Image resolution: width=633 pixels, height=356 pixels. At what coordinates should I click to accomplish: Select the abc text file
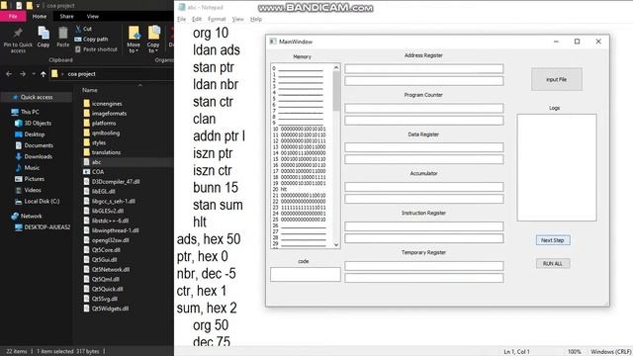point(96,162)
